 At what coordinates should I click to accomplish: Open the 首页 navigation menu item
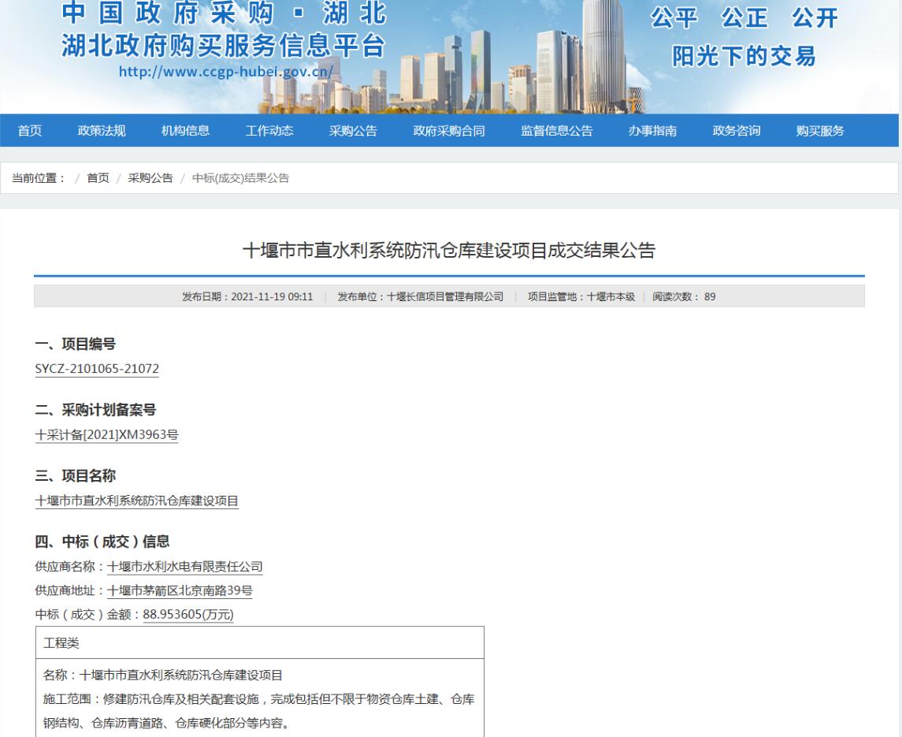point(29,132)
